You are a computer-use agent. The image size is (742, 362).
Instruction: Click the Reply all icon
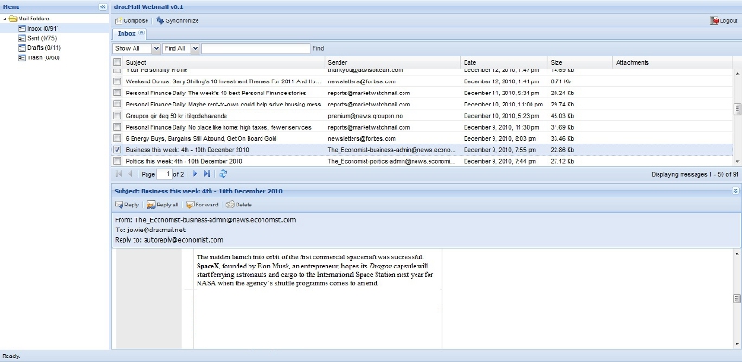point(151,206)
